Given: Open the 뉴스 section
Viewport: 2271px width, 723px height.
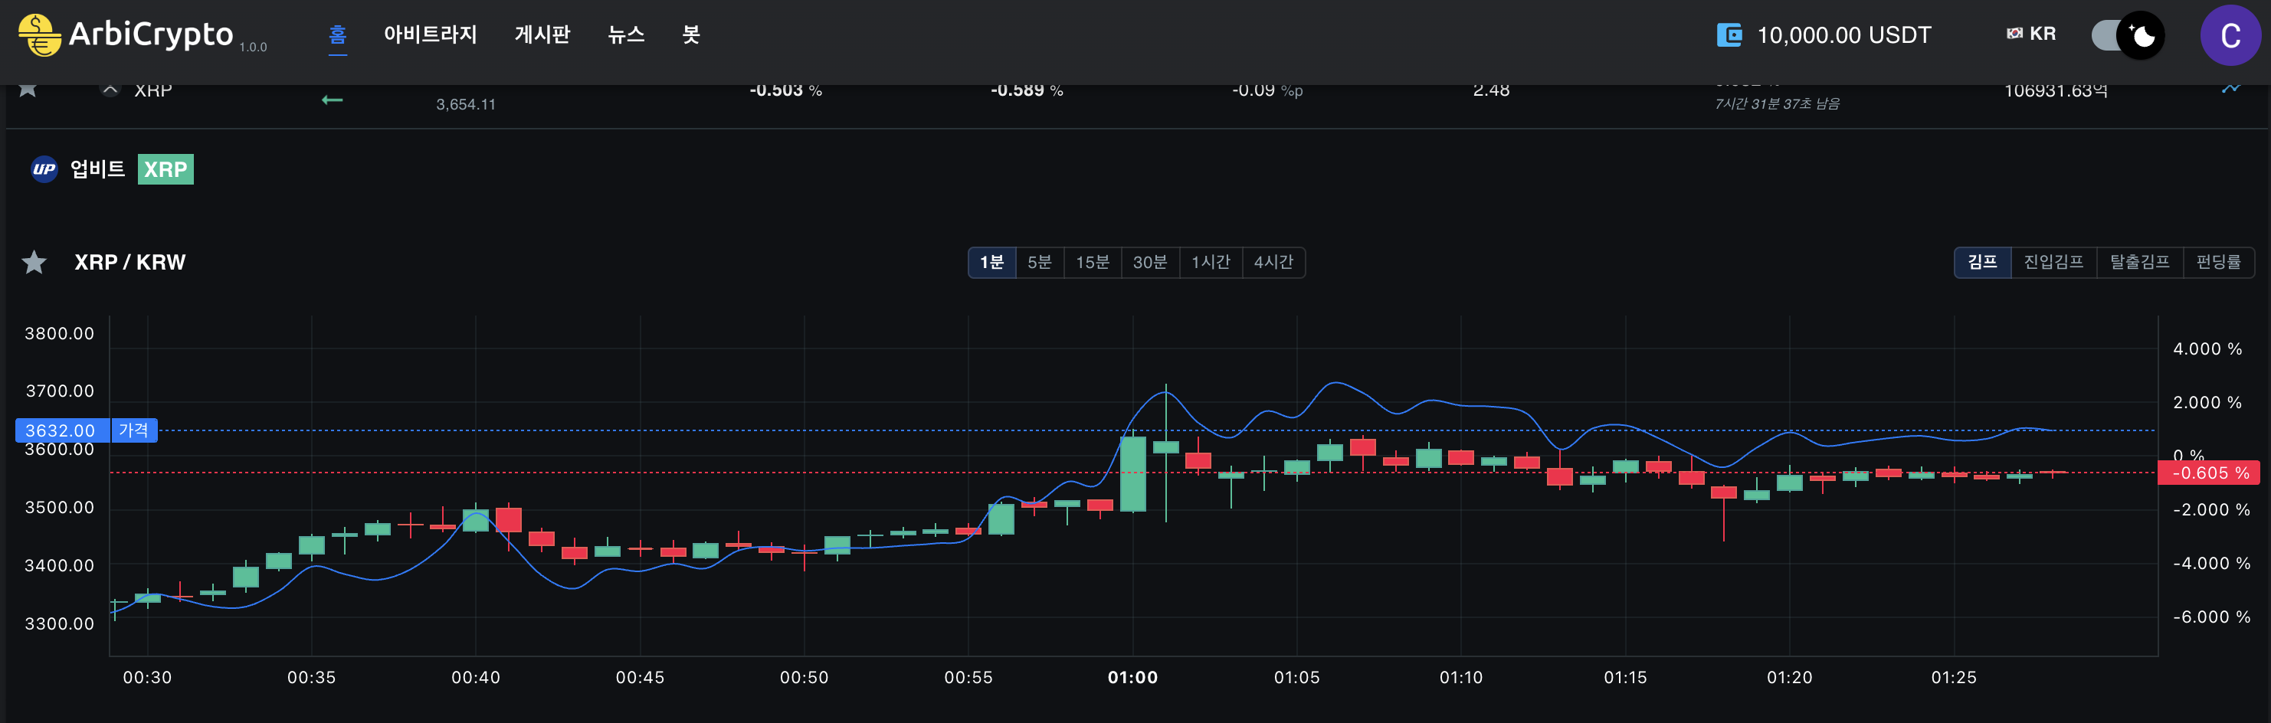Looking at the screenshot, I should [x=626, y=34].
